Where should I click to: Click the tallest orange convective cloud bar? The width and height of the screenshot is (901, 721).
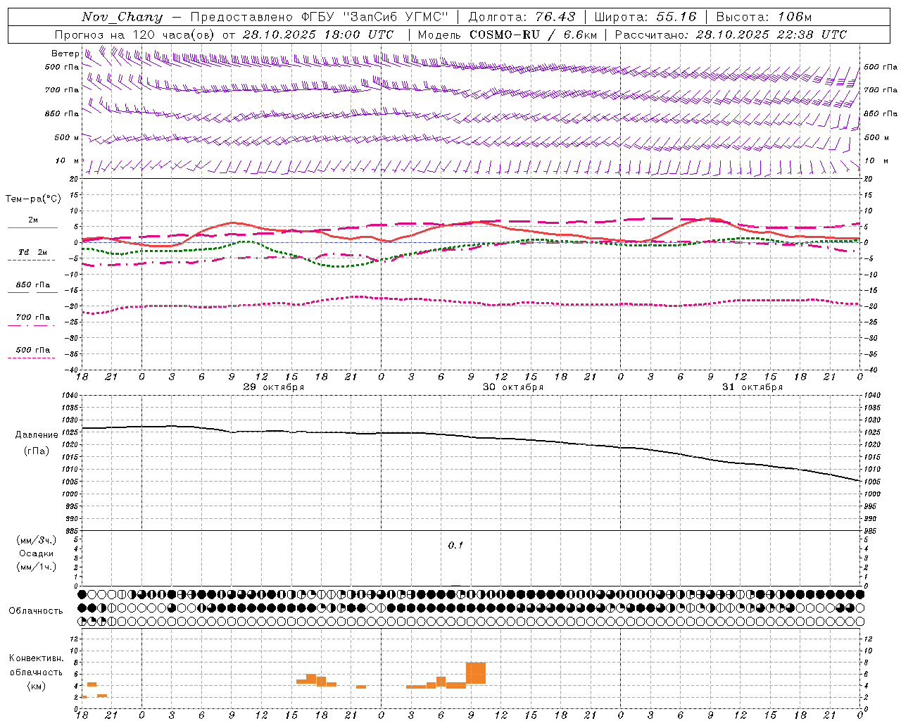[476, 673]
